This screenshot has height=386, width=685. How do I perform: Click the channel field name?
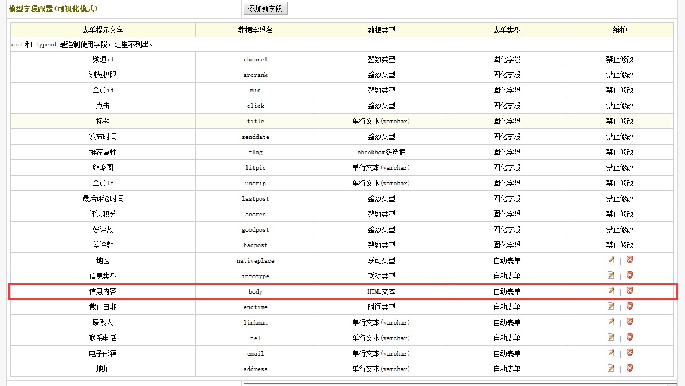pos(256,60)
